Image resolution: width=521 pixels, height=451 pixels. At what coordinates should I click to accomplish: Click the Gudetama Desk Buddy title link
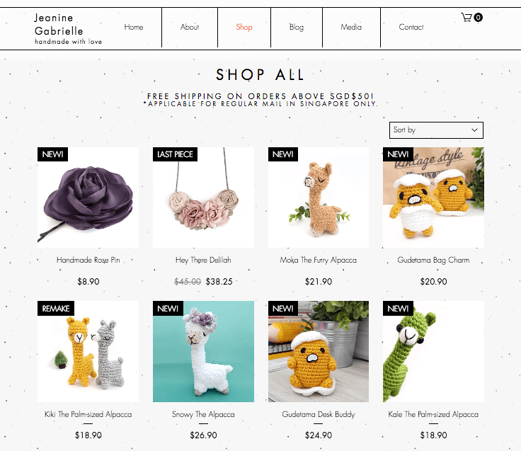click(319, 414)
